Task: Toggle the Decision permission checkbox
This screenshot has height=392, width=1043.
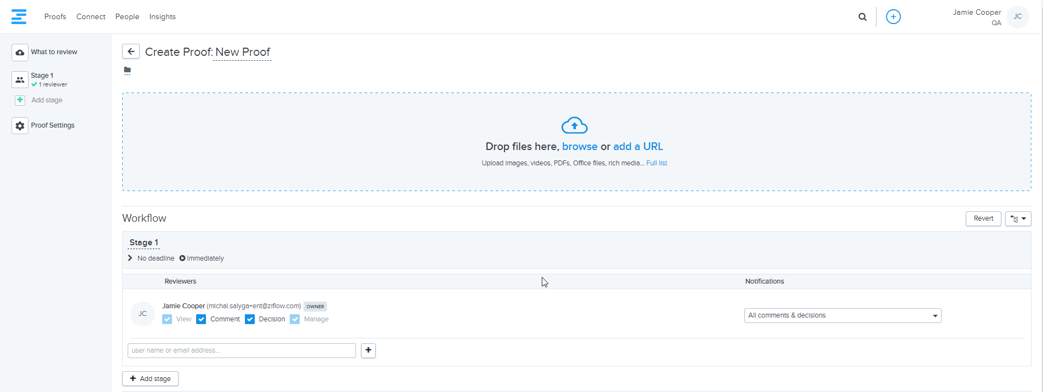Action: 250,319
